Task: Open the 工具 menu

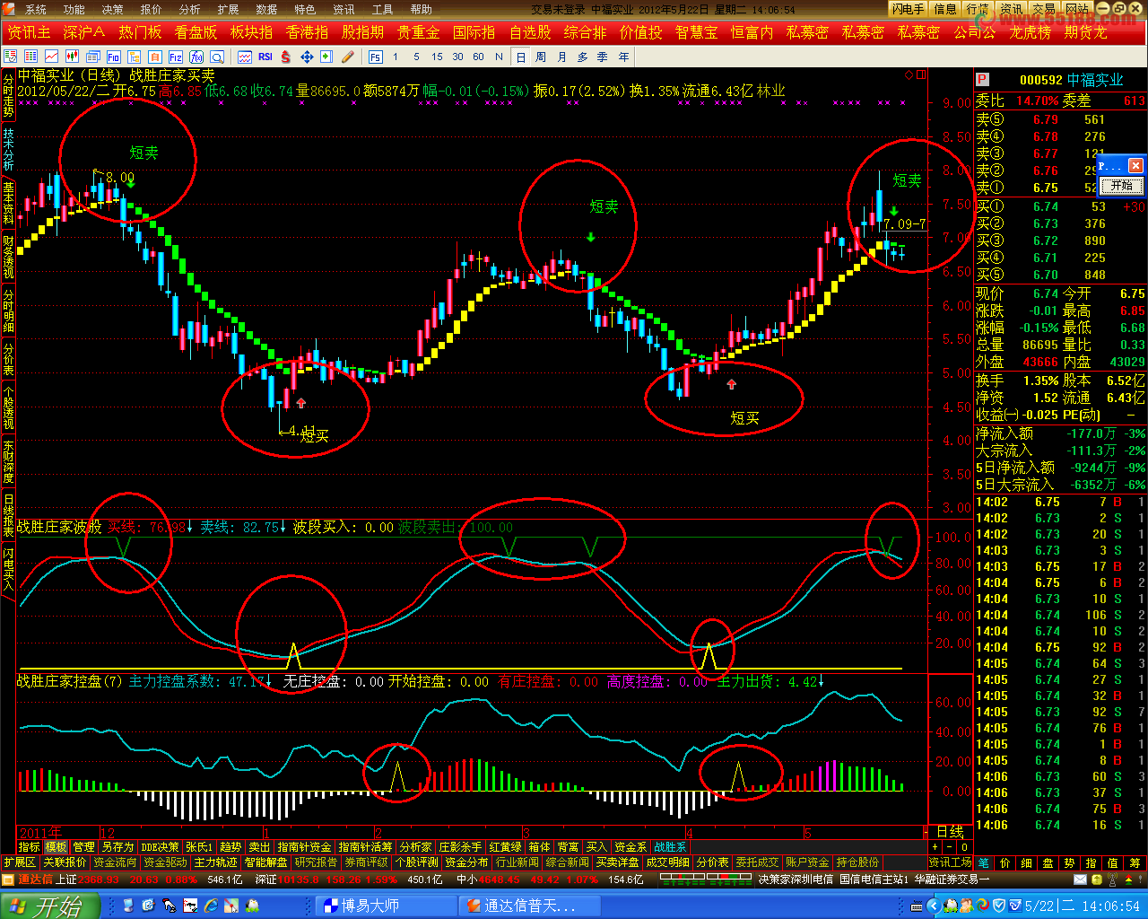Action: (382, 9)
